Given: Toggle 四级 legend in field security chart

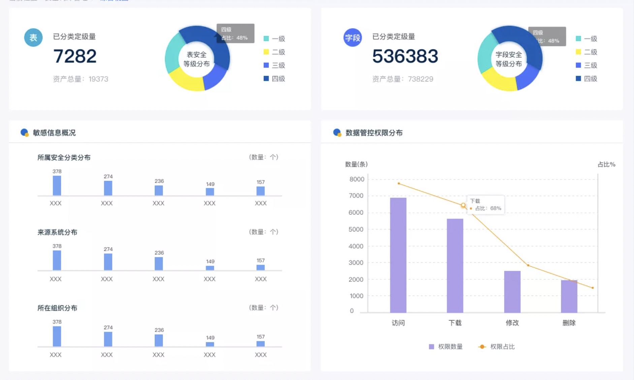Looking at the screenshot, I should pyautogui.click(x=587, y=79).
